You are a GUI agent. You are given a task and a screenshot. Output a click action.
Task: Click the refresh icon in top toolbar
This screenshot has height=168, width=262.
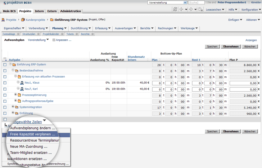(175, 9)
